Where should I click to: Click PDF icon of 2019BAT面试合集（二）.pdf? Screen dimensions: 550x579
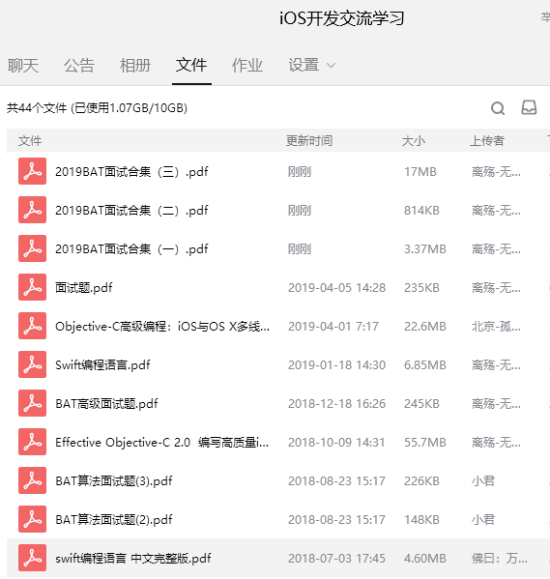33,210
